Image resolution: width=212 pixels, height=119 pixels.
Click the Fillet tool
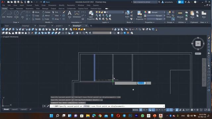coord(55,16)
